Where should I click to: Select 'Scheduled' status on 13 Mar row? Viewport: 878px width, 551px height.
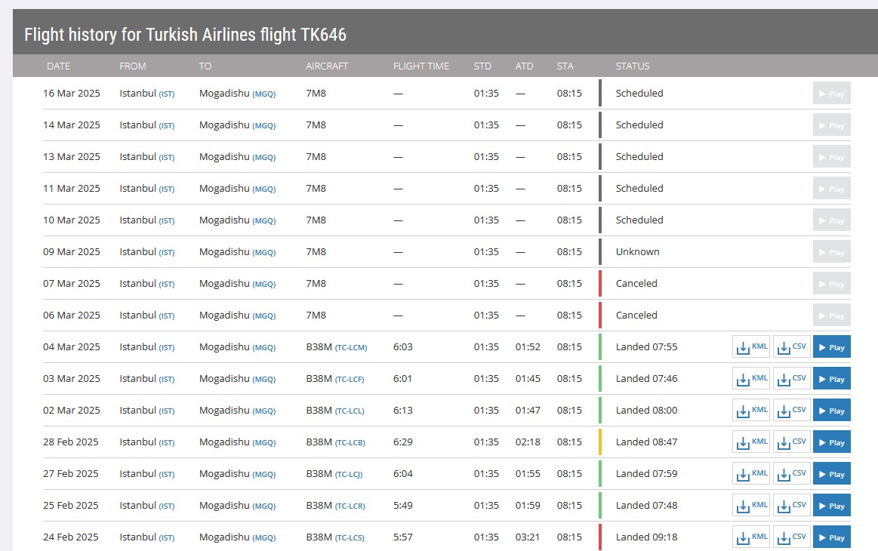click(639, 156)
